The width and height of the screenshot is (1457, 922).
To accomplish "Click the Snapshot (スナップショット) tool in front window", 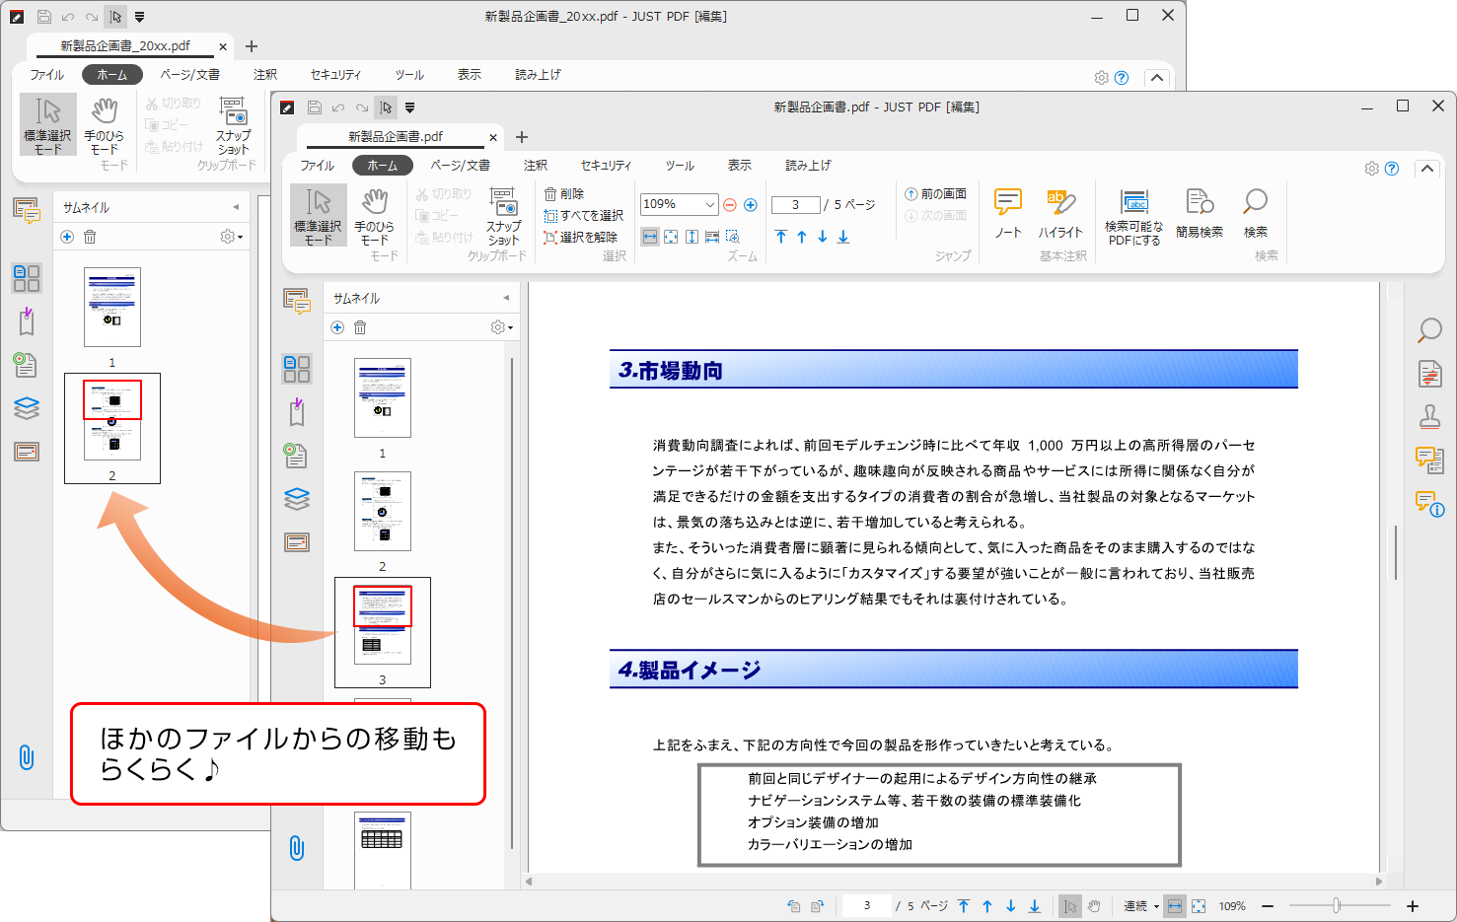I will tap(503, 215).
